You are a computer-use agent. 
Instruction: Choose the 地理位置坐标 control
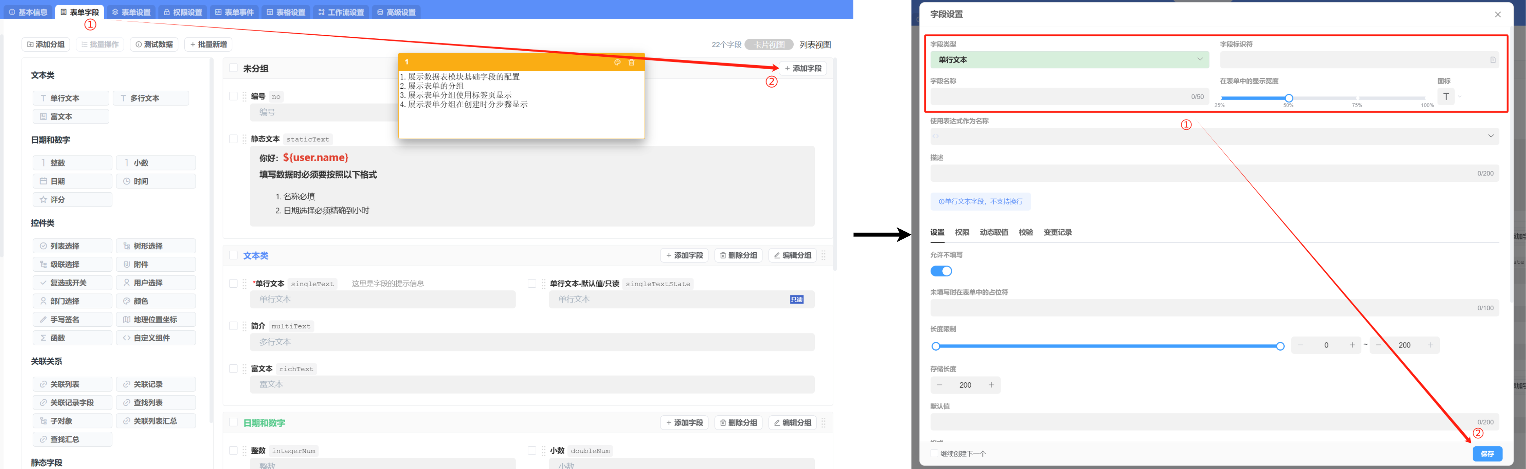155,320
